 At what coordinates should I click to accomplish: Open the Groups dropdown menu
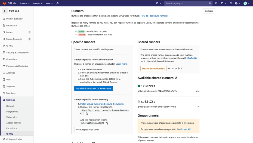click(x=38, y=3)
